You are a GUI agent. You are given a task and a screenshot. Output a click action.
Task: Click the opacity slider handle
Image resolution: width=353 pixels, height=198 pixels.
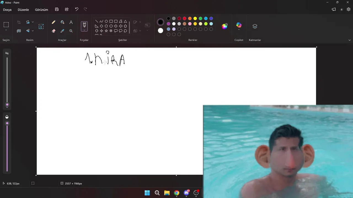[7, 123]
